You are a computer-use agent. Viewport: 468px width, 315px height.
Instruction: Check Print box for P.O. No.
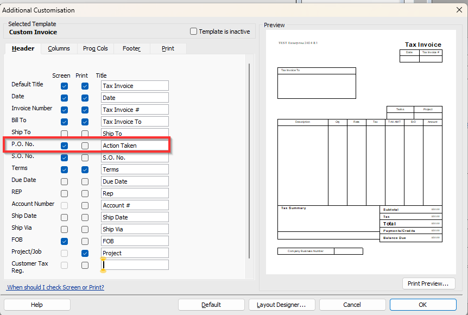pos(85,146)
